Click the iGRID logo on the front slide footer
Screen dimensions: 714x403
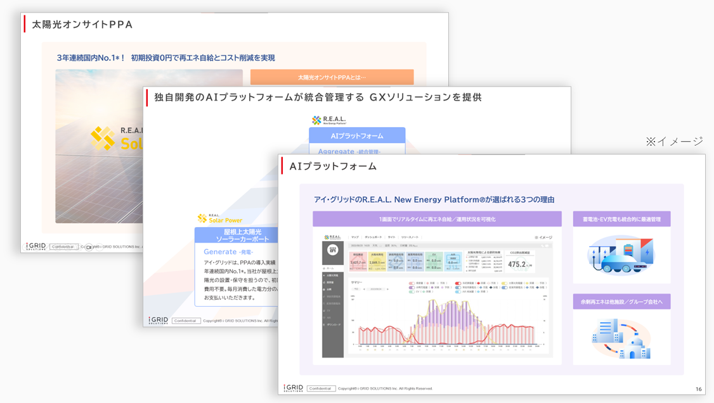(293, 388)
